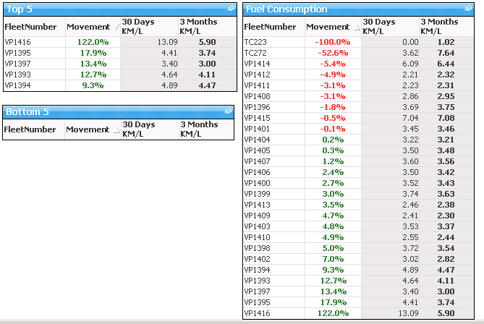Select VP1414 fleet number in Fuel Consumption
Screen dimensions: 484x324
tap(257, 64)
